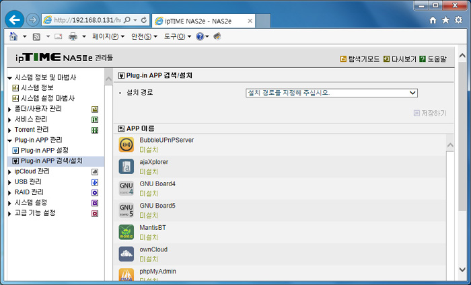Screen dimensions: 471x285
Task: Click the Read mail icon in the command bar
Action: coord(59,36)
